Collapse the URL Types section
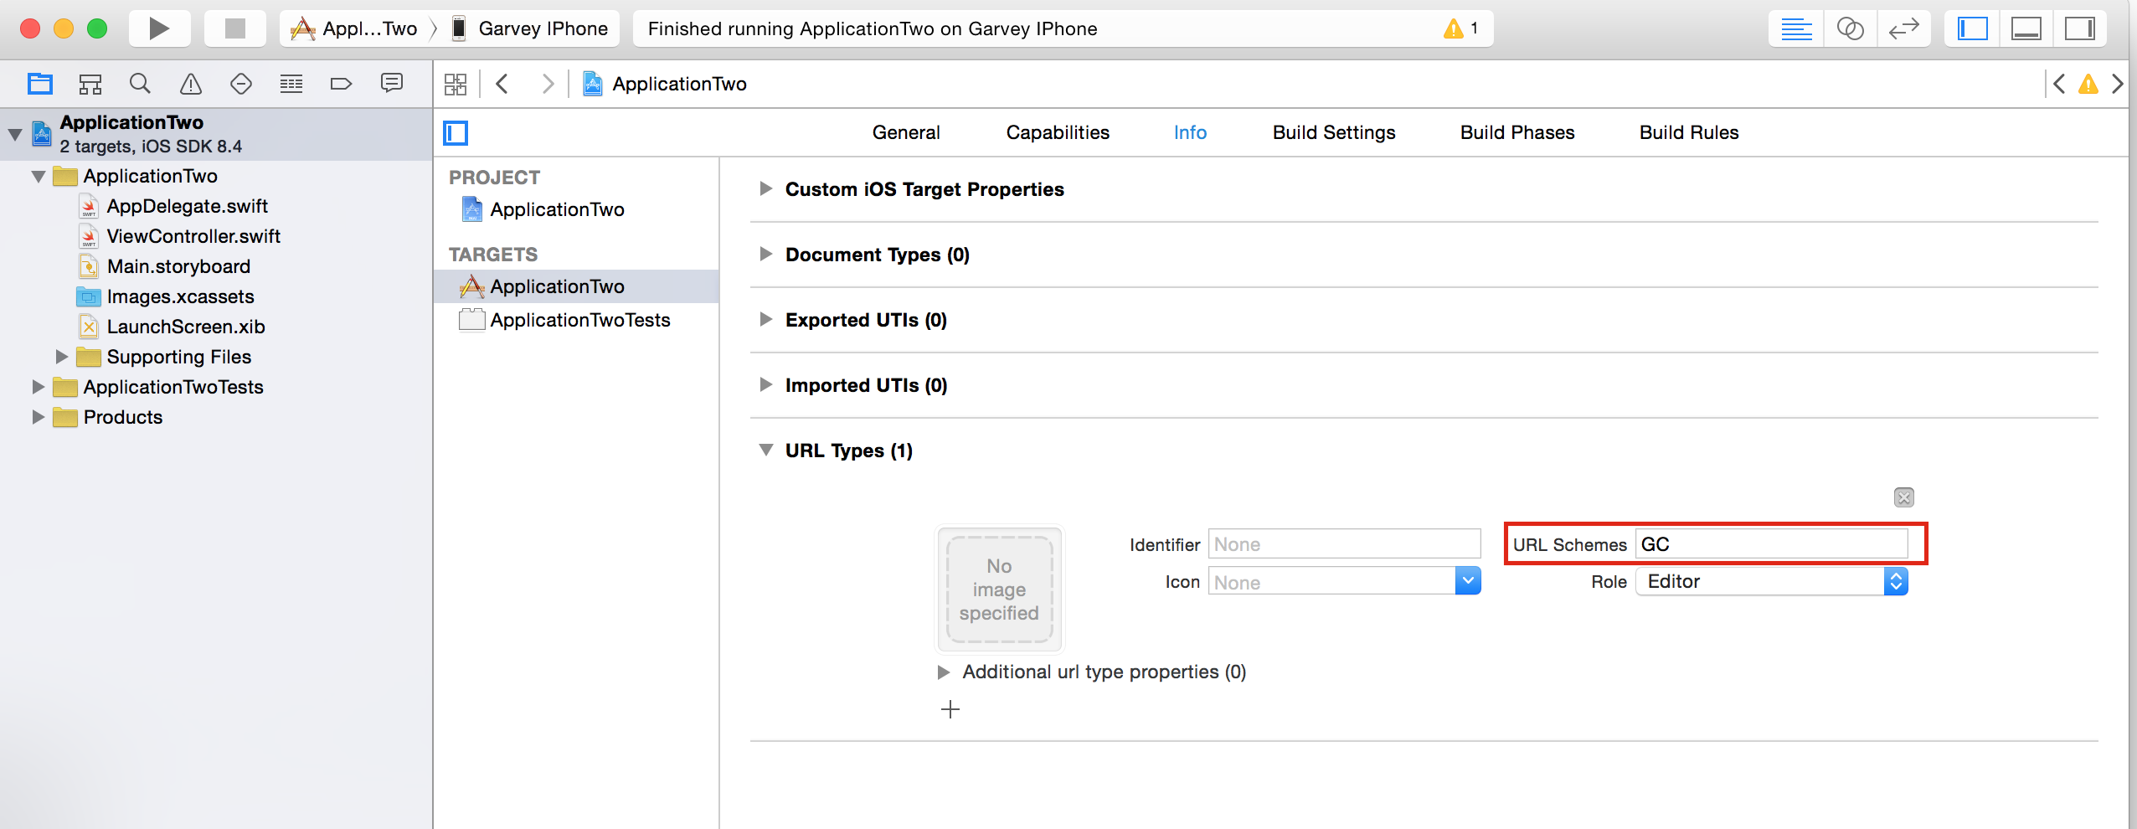Image resolution: width=2137 pixels, height=829 pixels. pyautogui.click(x=765, y=451)
